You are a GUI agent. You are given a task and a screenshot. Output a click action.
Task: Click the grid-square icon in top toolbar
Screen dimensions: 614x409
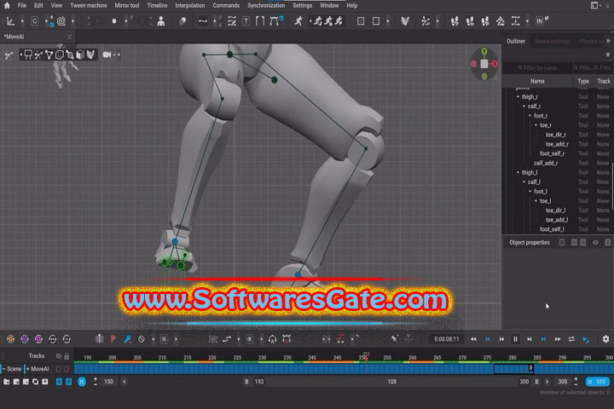click(361, 21)
